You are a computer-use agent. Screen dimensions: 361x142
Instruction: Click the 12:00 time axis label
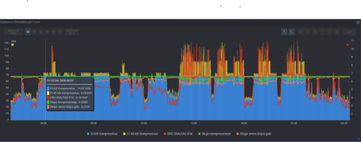(x=144, y=123)
